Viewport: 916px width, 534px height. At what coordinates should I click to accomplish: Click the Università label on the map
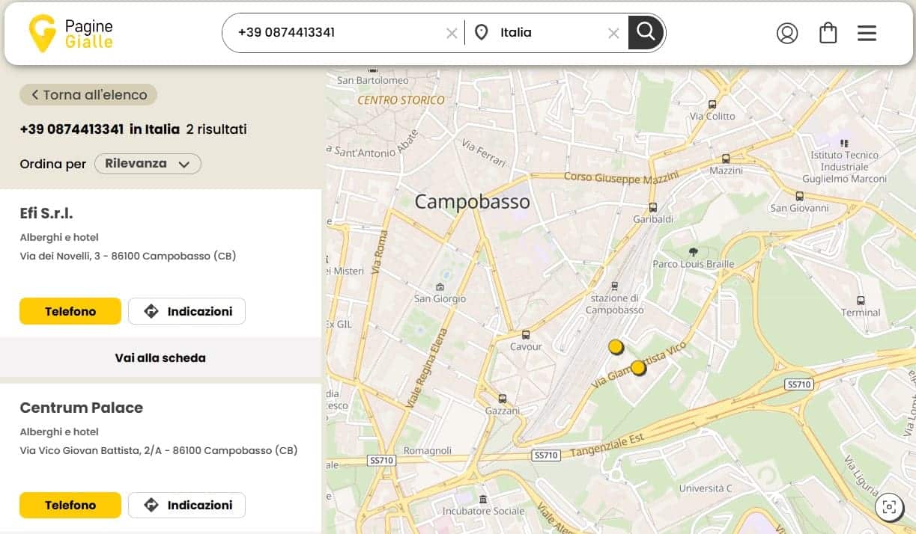point(705,488)
